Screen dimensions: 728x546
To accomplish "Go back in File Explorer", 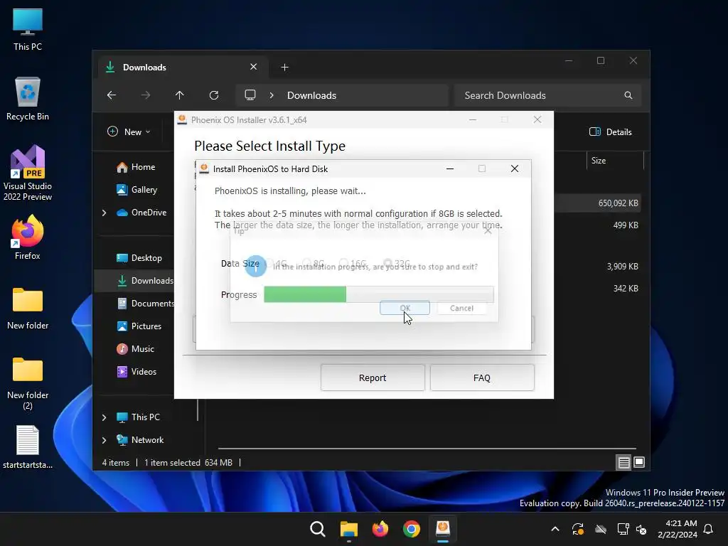I will point(112,95).
